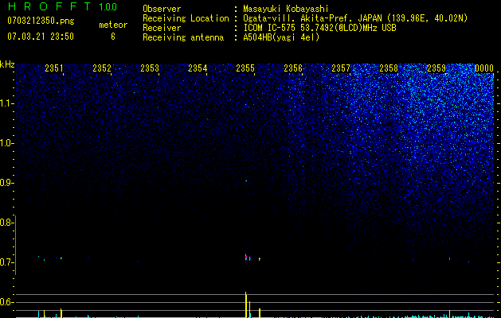Screen dimensions: 501x318
Task: Click the 0.8- frequency axis label
Action: 7,223
